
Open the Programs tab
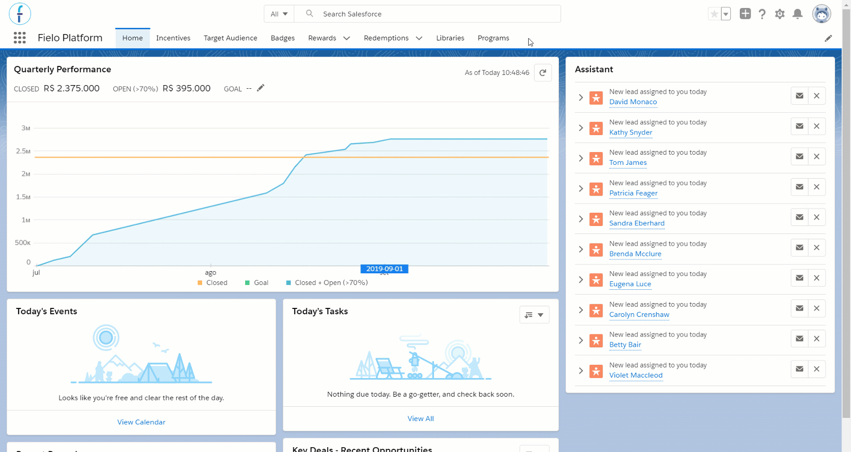(494, 38)
